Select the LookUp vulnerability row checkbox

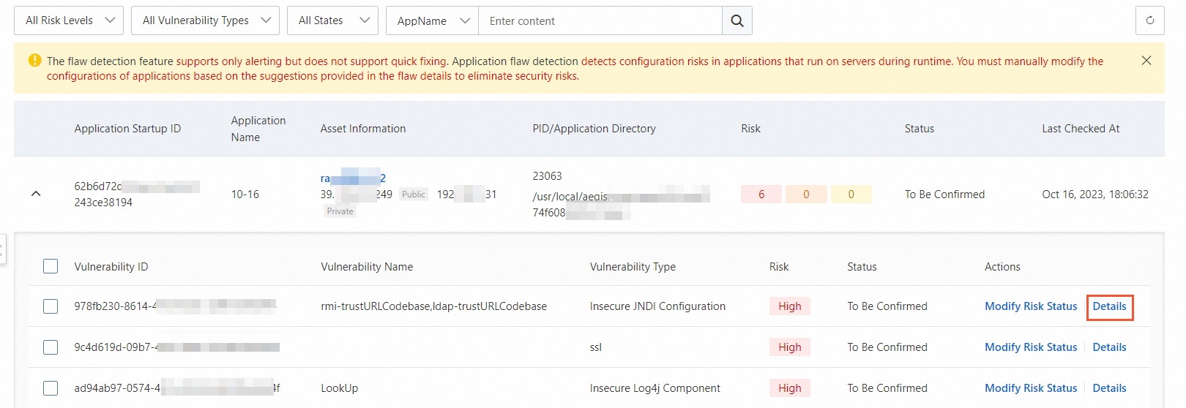click(51, 388)
